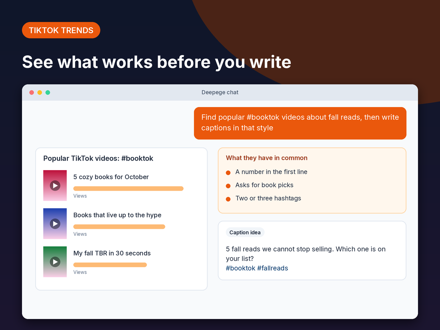The image size is (440, 330).
Task: Click the yellow minimize window dot
Action: pyautogui.click(x=40, y=92)
